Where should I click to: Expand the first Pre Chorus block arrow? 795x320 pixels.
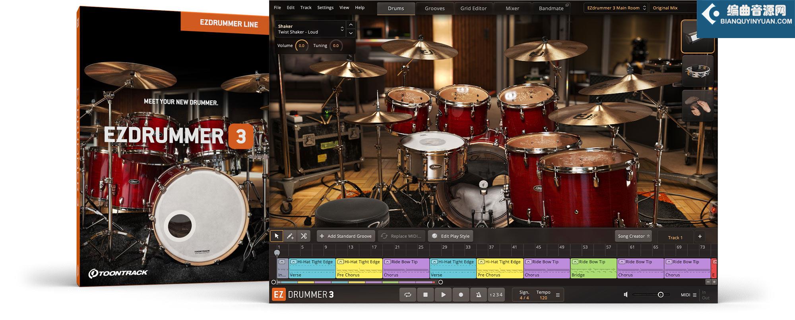tap(340, 262)
